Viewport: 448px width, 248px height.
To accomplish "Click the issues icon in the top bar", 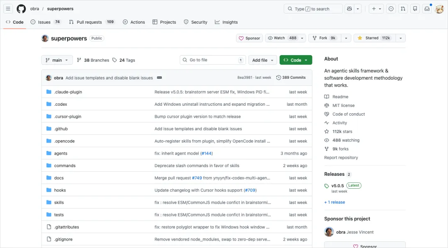I will pos(391,8).
